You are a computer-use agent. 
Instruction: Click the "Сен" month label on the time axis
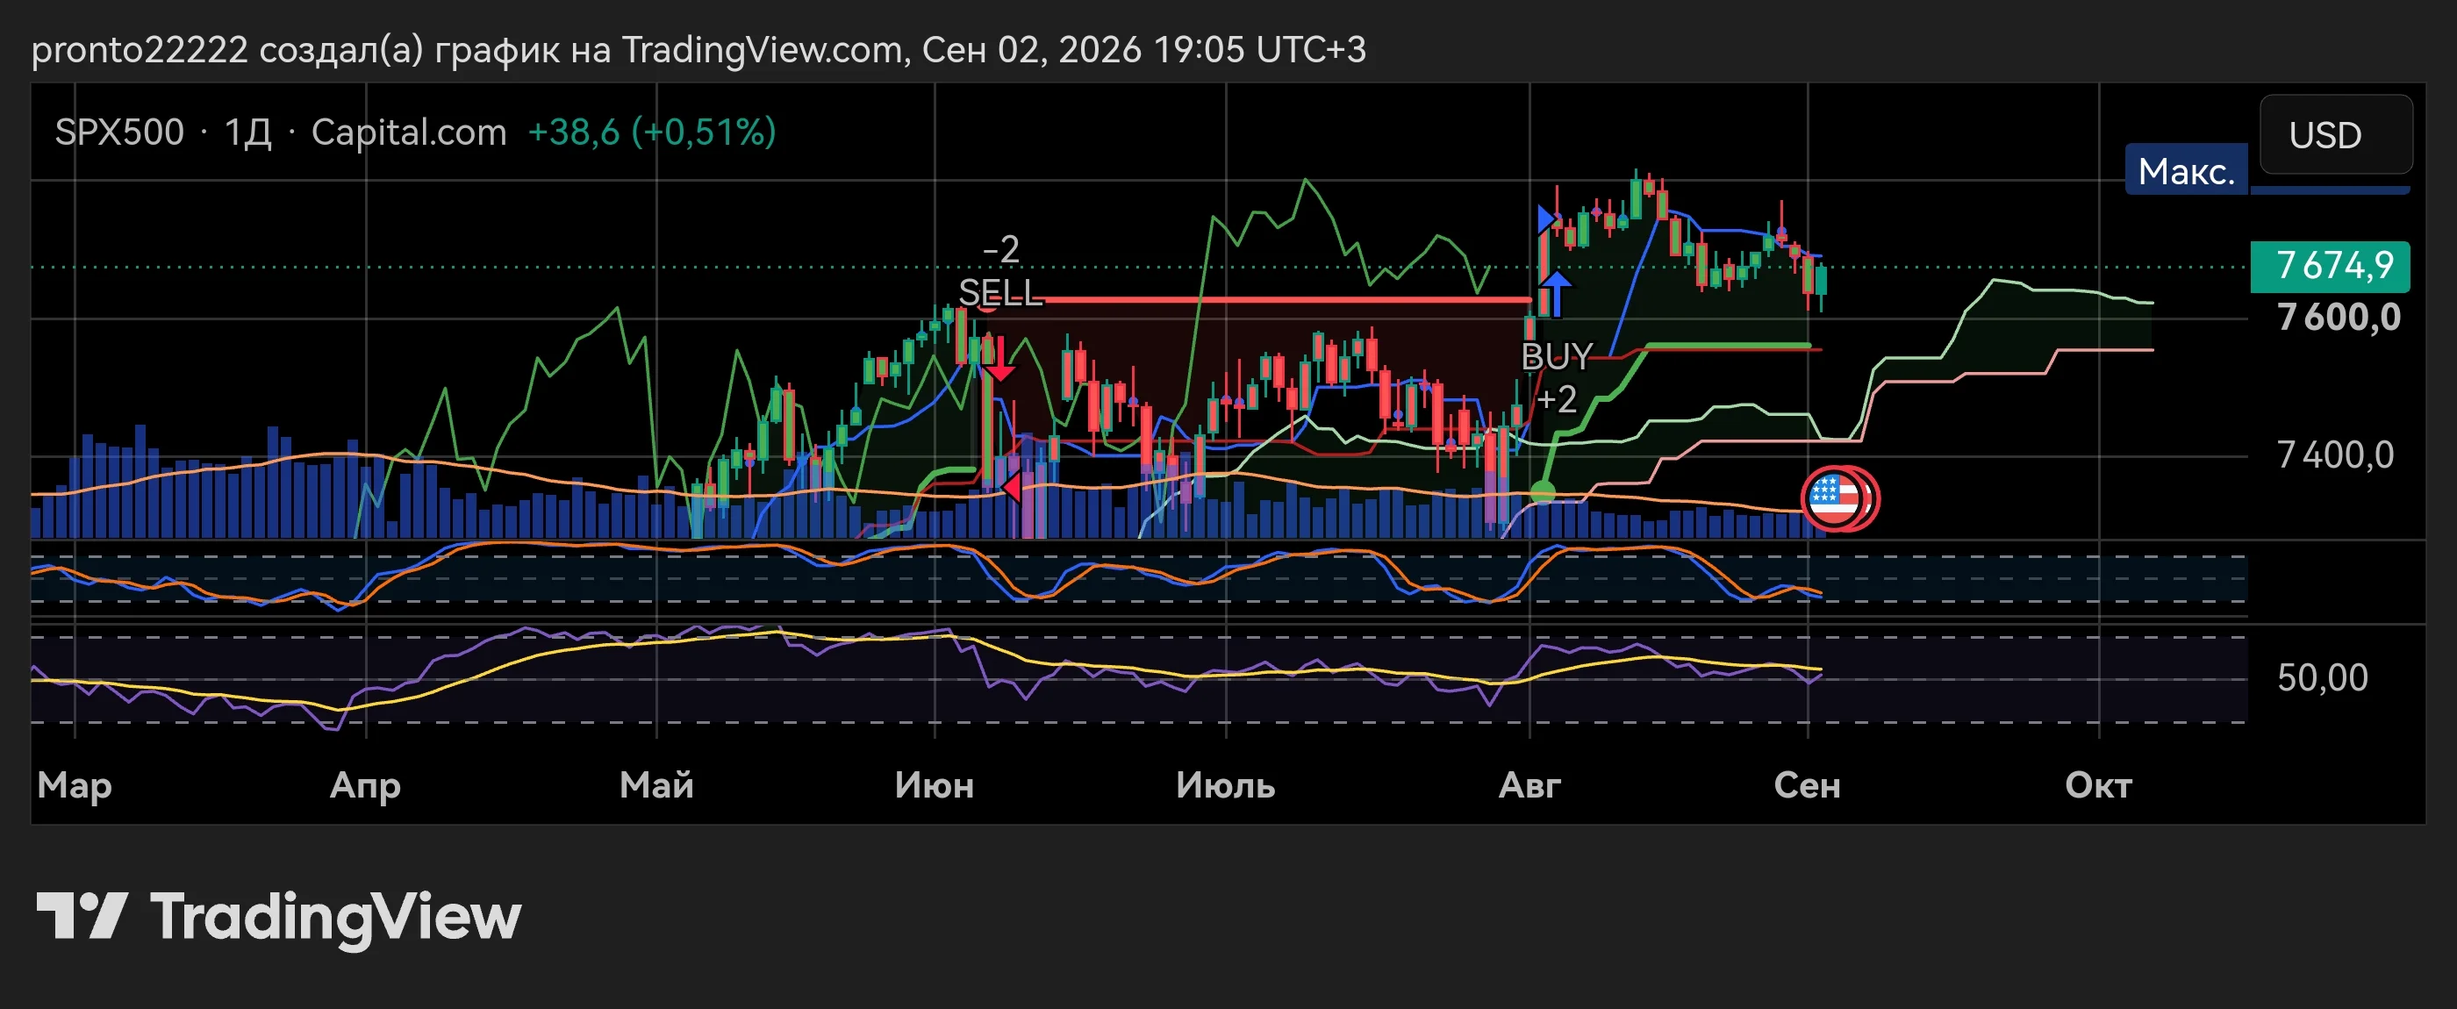[1808, 785]
